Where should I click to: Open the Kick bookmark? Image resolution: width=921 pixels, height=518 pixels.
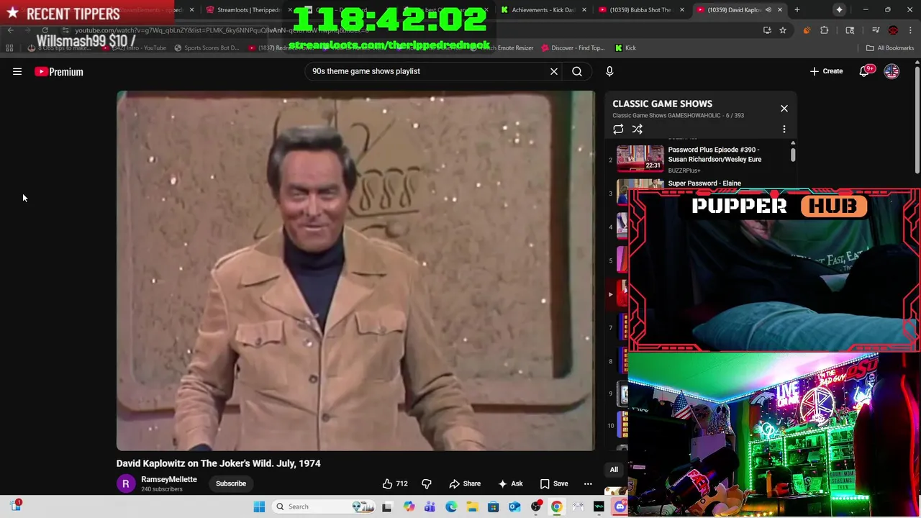point(625,48)
